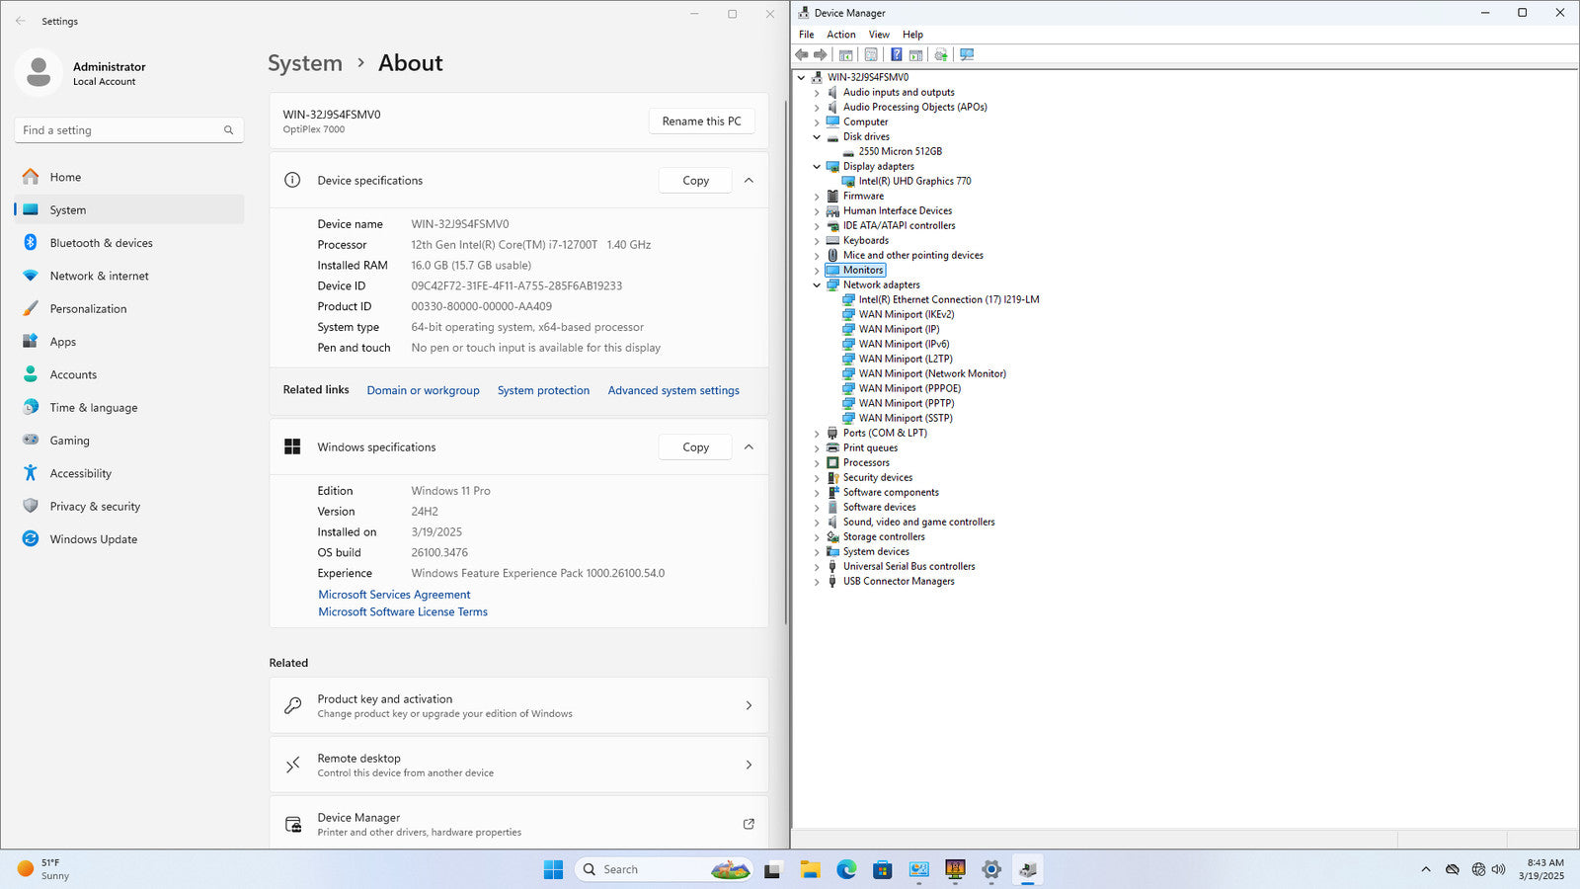This screenshot has width=1580, height=889.
Task: Select the Monitors tree item
Action: (x=863, y=271)
